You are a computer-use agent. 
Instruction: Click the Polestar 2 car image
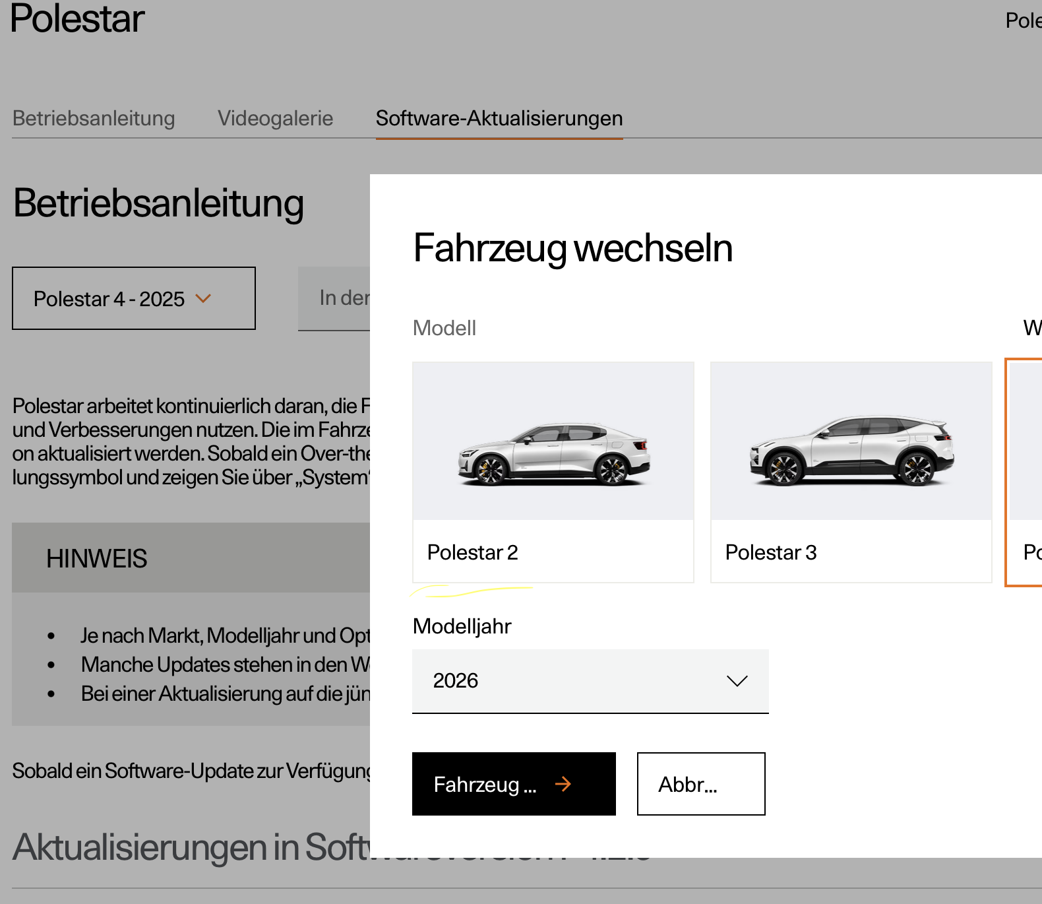pos(553,454)
